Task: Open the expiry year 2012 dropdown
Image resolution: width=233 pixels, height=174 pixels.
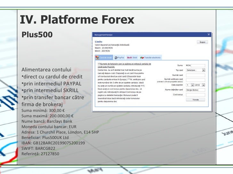Action: (x=200, y=85)
